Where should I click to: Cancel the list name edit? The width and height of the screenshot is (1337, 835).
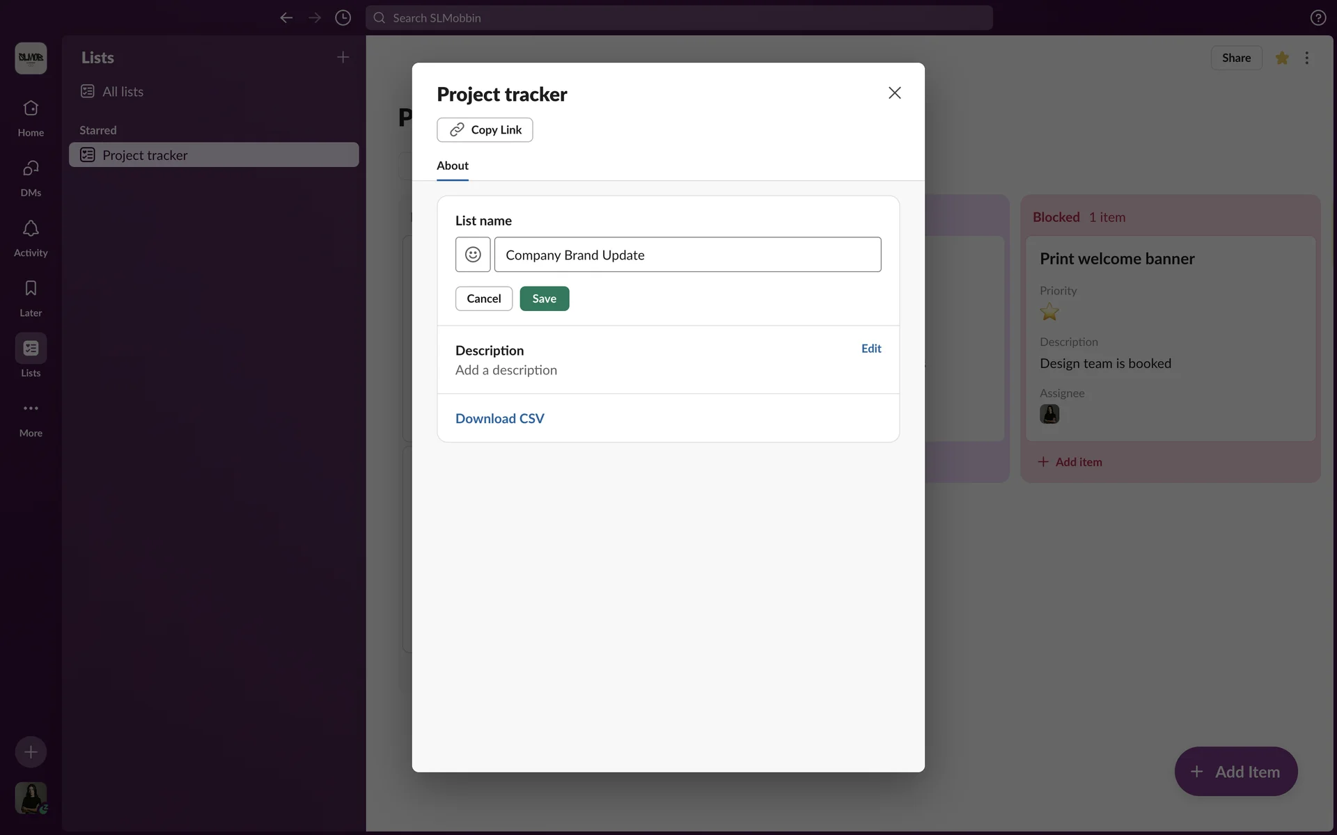pyautogui.click(x=483, y=299)
